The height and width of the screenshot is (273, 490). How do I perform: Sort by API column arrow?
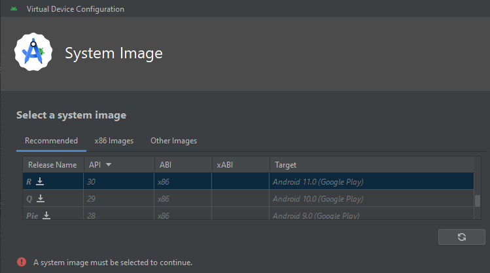[x=109, y=165]
